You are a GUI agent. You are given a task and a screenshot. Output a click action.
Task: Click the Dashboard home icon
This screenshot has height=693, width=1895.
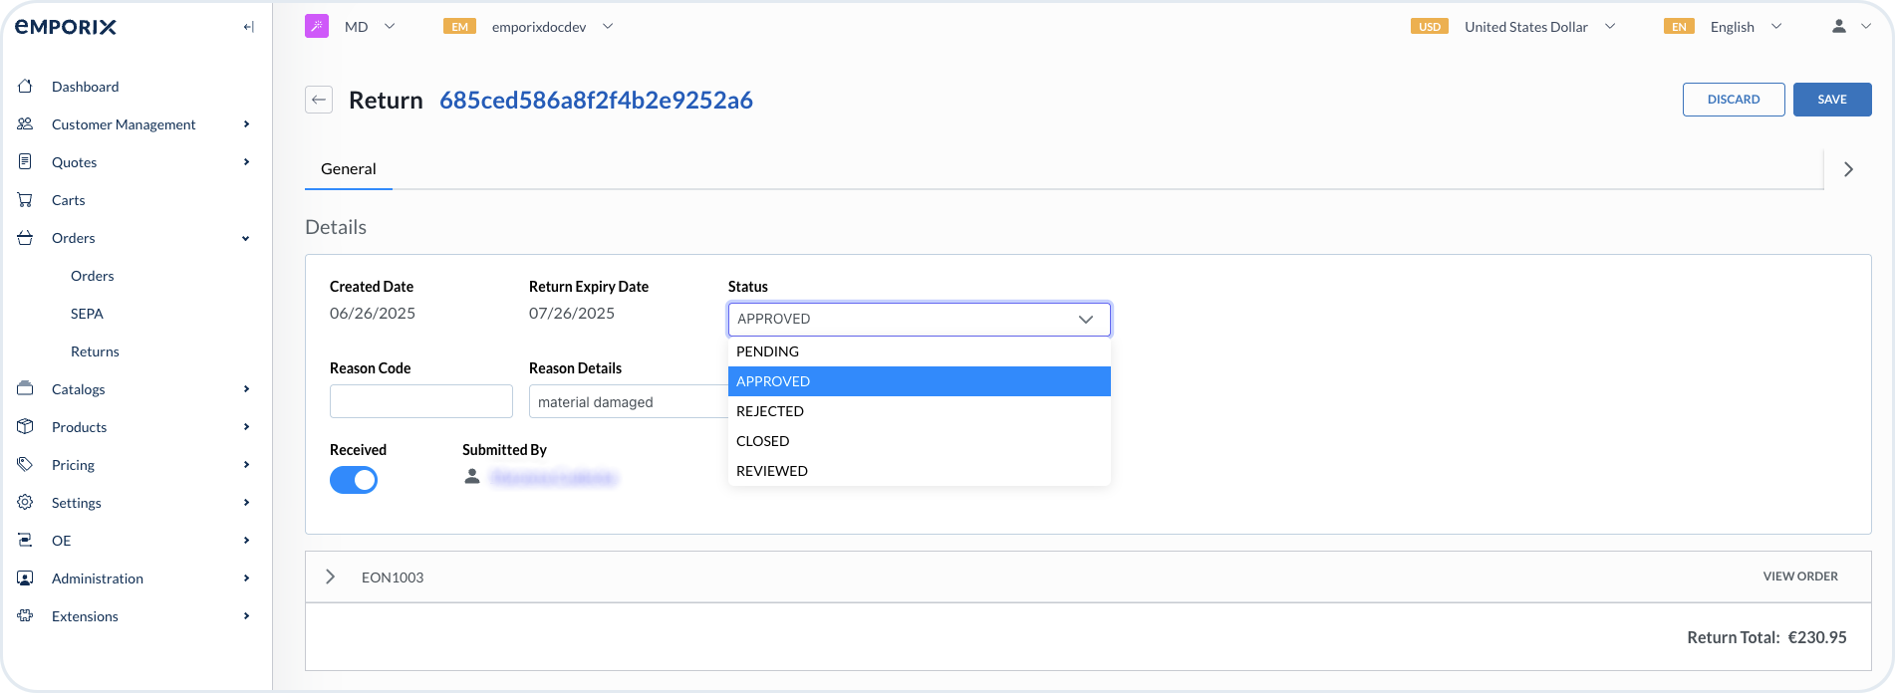click(x=26, y=87)
